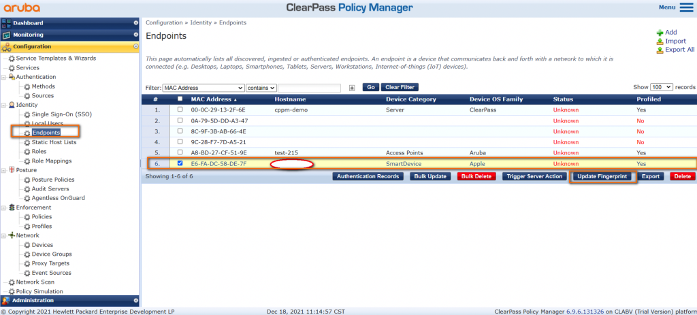The width and height of the screenshot is (697, 315).
Task: Open the hamburger Menu icon
Action: click(x=686, y=7)
